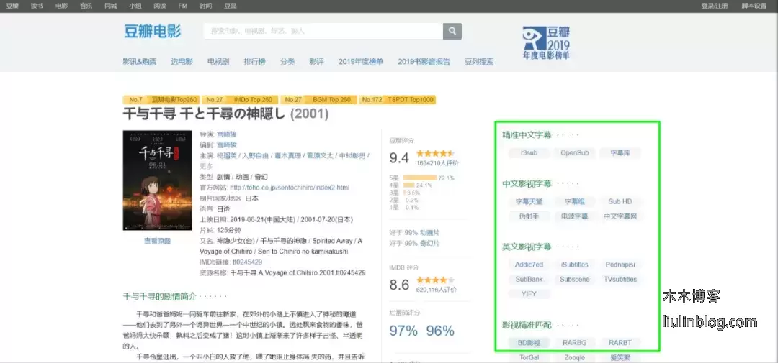The image size is (778, 363).
Task: Expand the 更多 cast list link
Action: pyautogui.click(x=206, y=166)
